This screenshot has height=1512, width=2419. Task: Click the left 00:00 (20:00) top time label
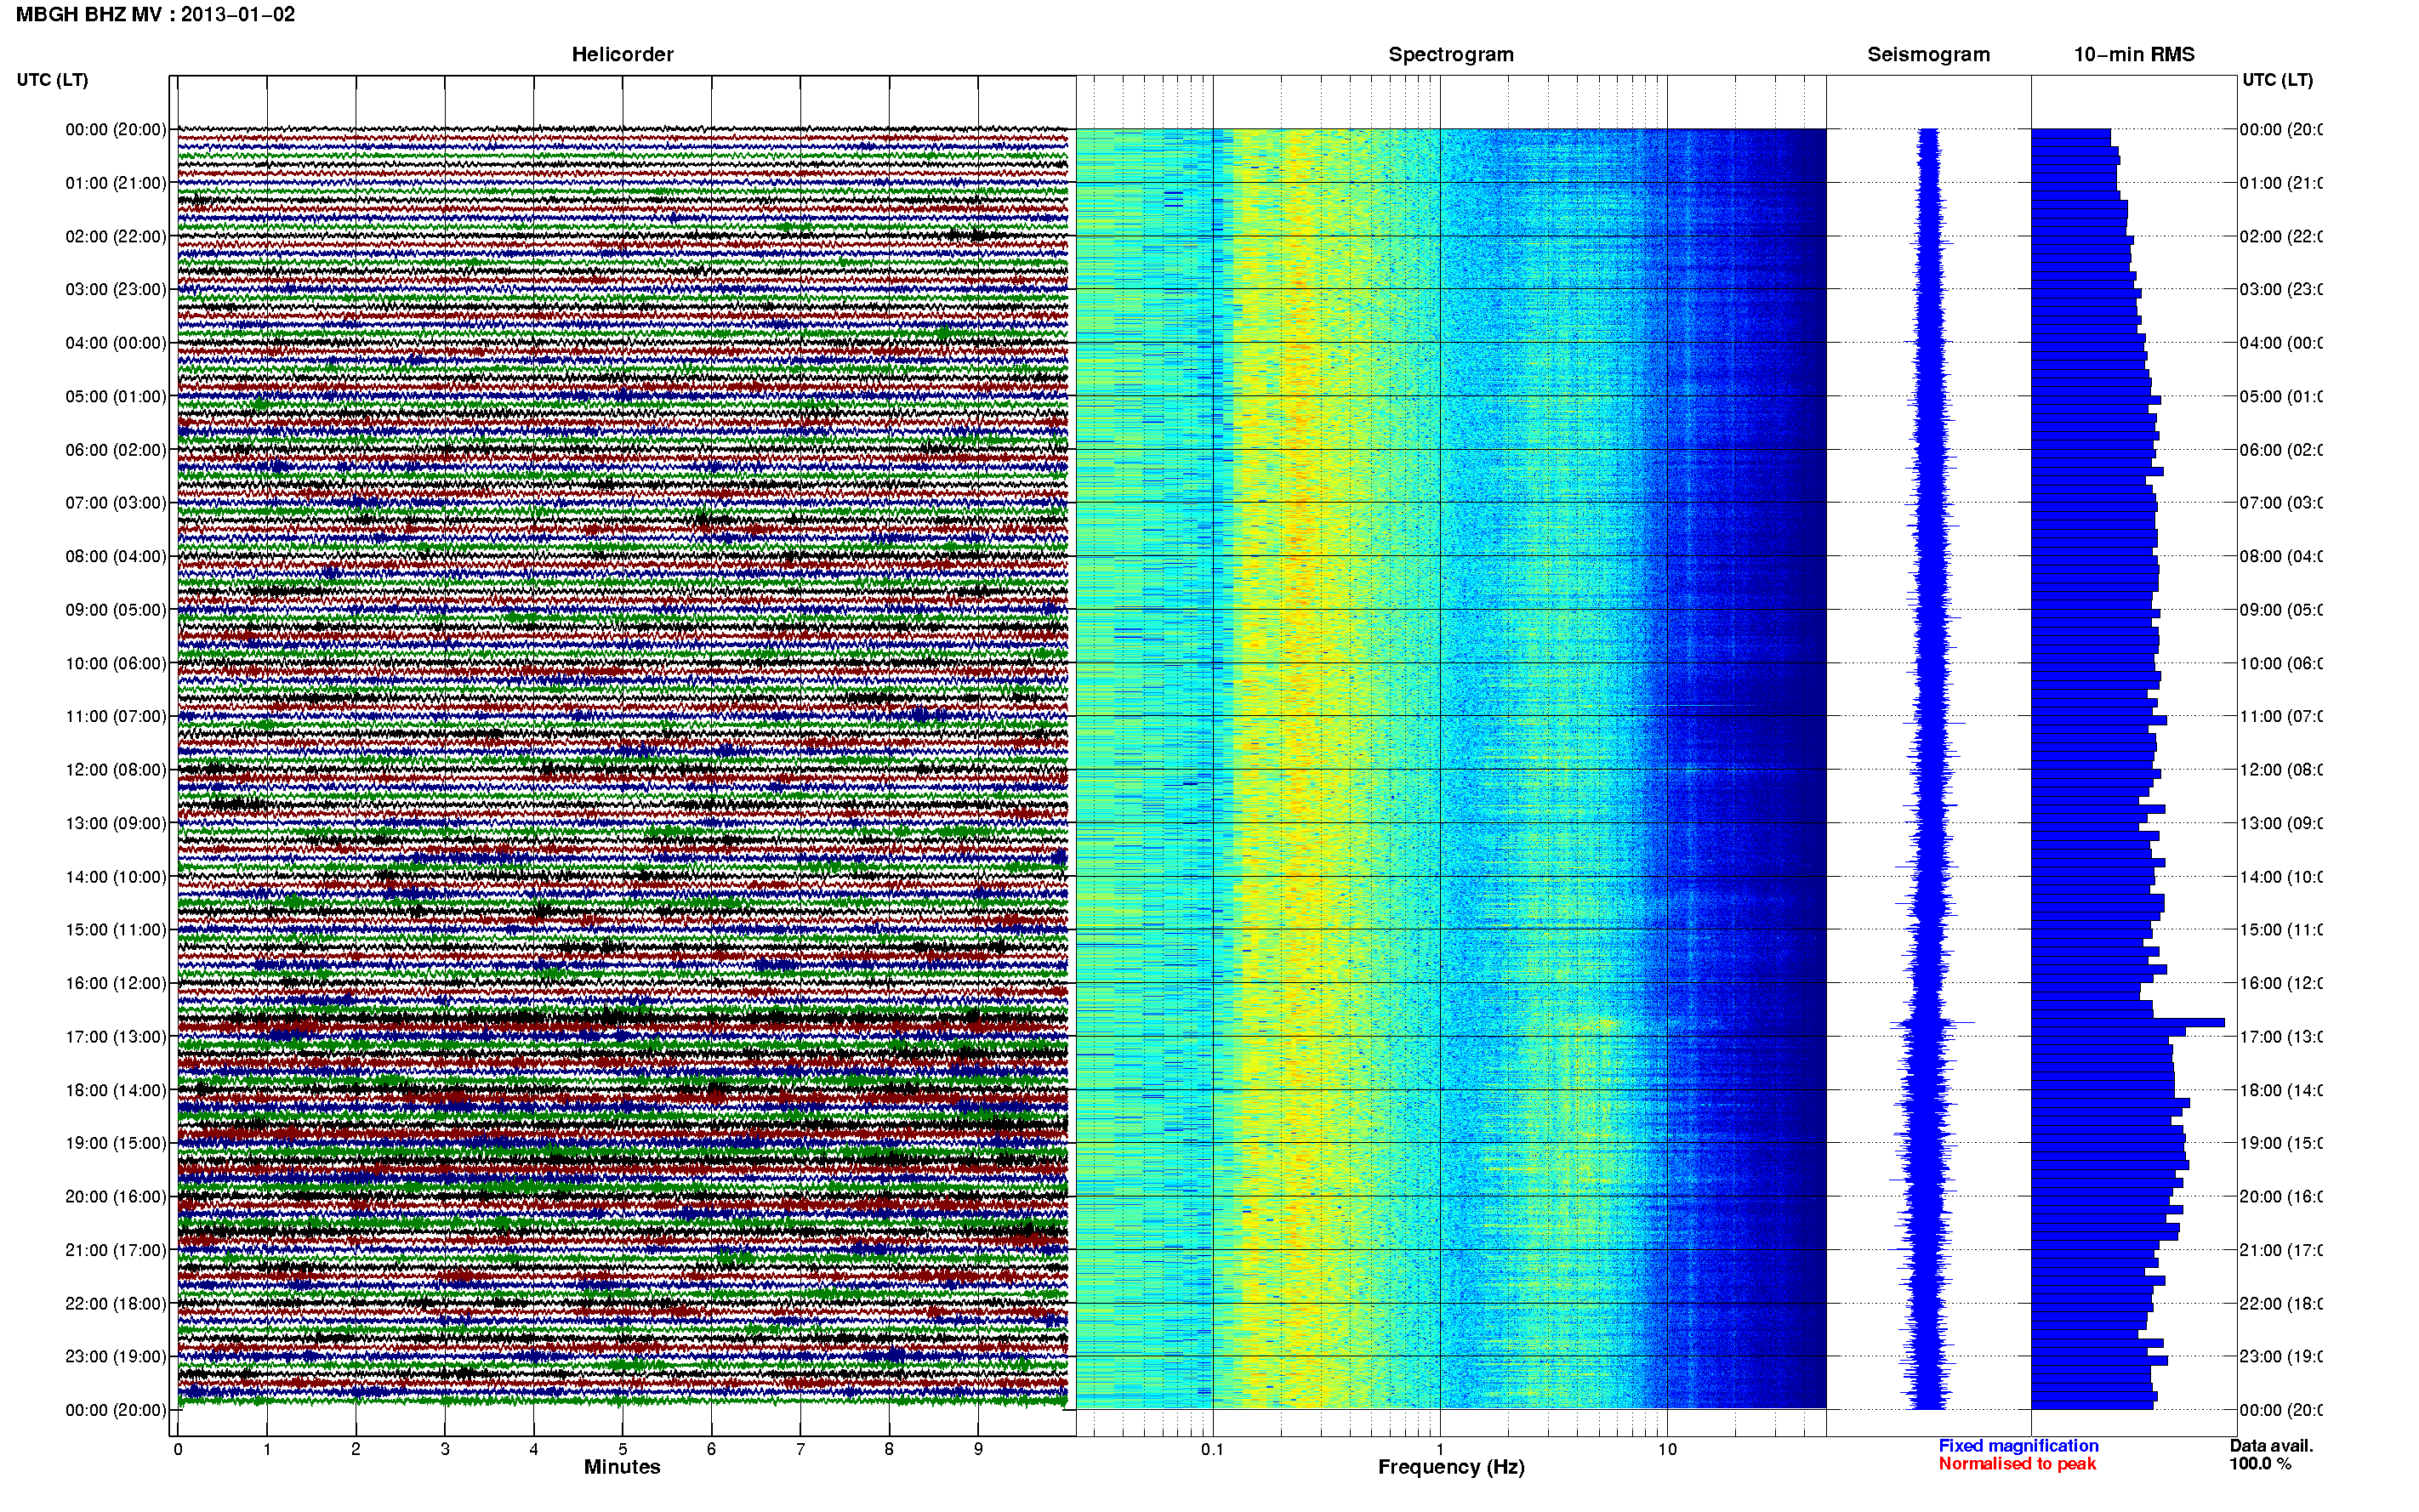tap(116, 129)
